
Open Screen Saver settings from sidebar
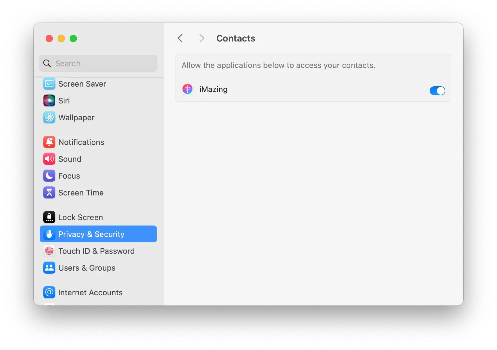82,84
